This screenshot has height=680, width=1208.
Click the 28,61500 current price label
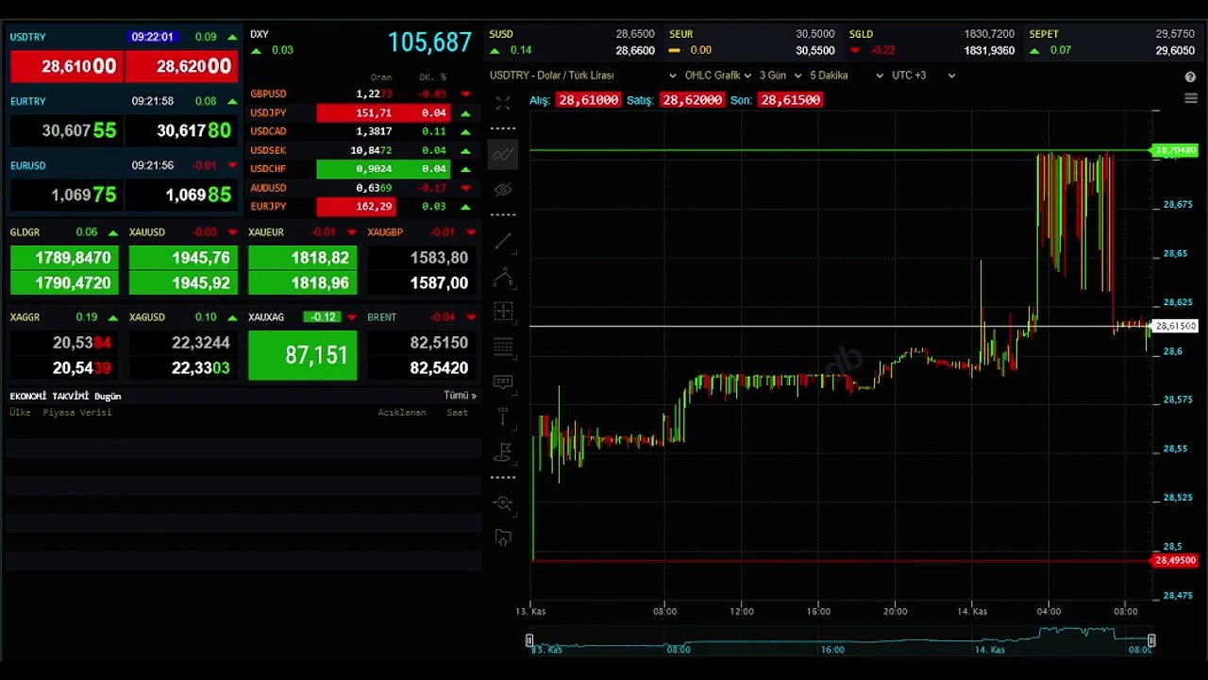click(x=1175, y=326)
